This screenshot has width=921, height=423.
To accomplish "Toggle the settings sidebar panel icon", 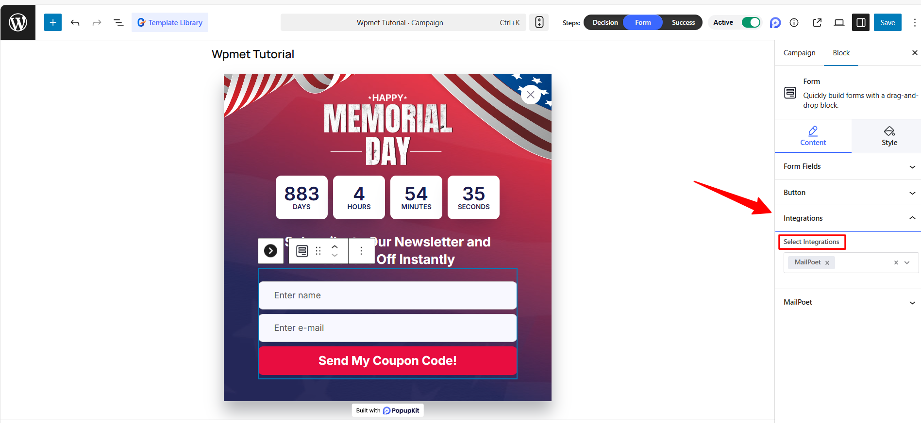I will (861, 22).
